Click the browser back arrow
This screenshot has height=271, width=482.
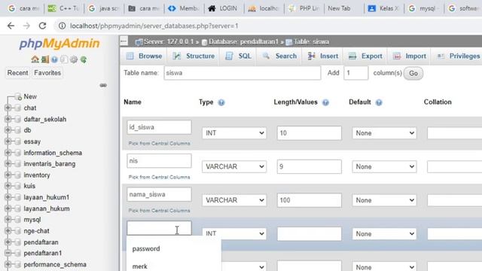11,26
